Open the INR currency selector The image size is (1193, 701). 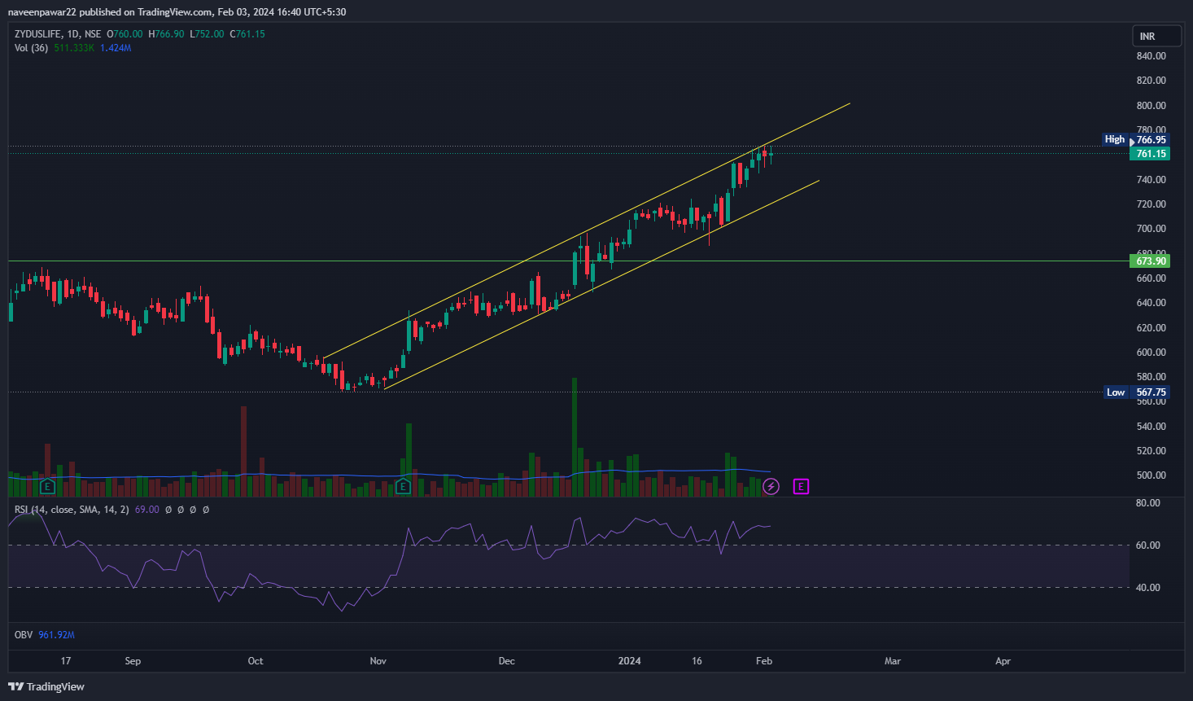point(1156,36)
